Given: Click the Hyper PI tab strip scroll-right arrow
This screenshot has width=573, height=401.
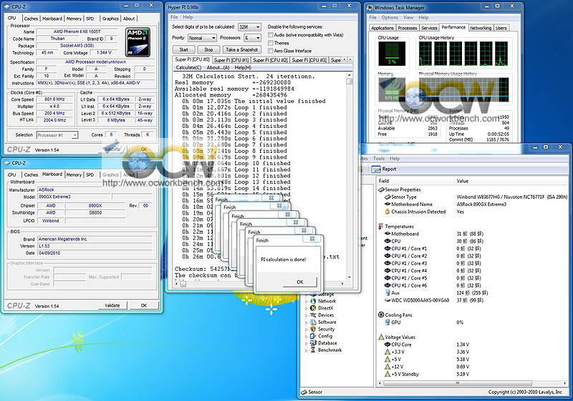Looking at the screenshot, I should click(x=350, y=59).
